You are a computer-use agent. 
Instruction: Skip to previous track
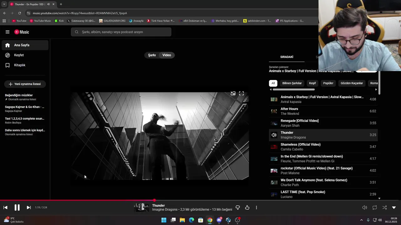pos(5,207)
